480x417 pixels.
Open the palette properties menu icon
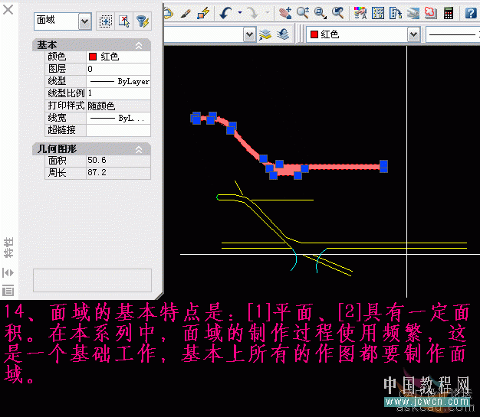click(x=8, y=290)
